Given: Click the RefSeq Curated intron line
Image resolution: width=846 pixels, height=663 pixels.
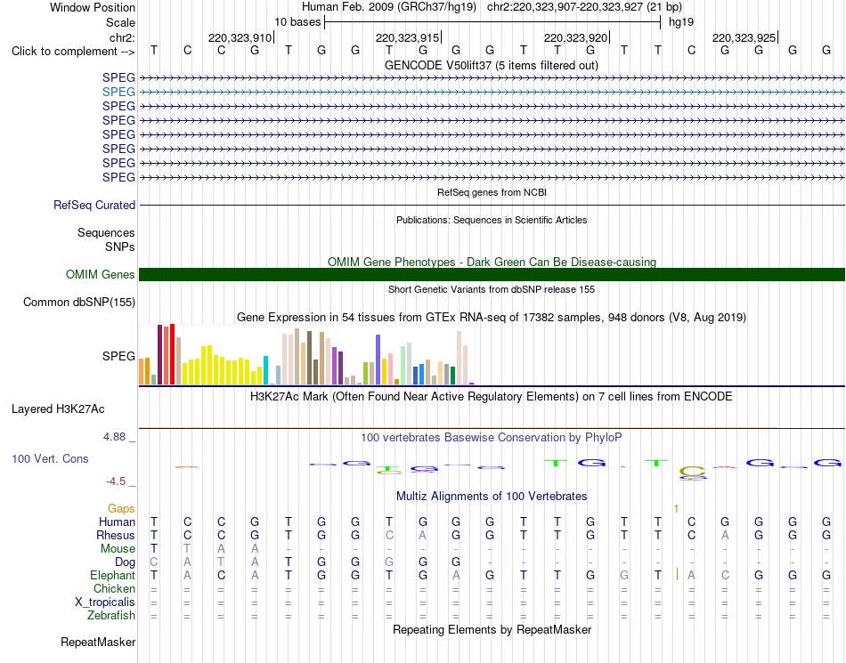Looking at the screenshot, I should [x=492, y=205].
